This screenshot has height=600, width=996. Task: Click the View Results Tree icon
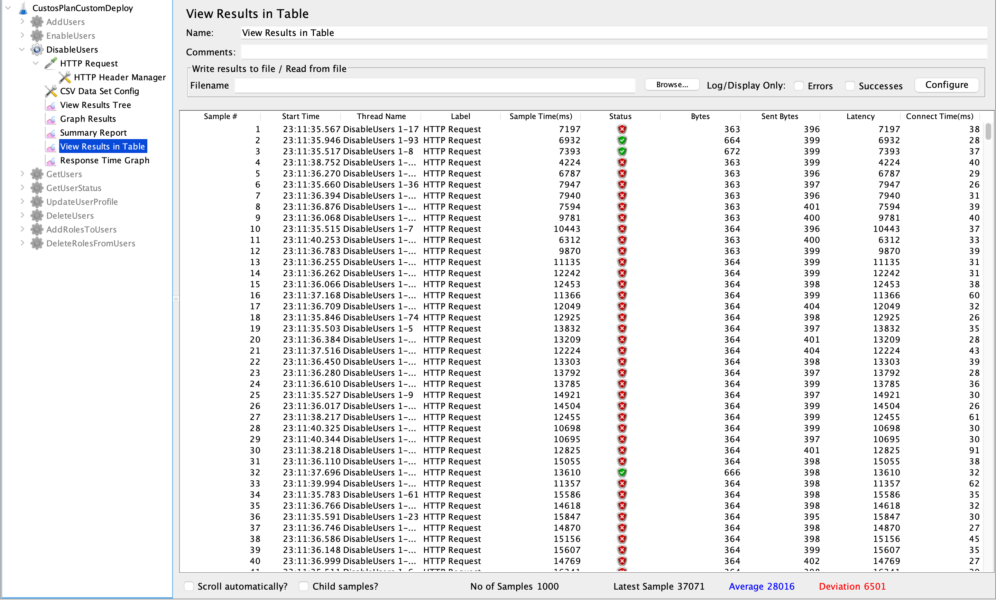(50, 104)
